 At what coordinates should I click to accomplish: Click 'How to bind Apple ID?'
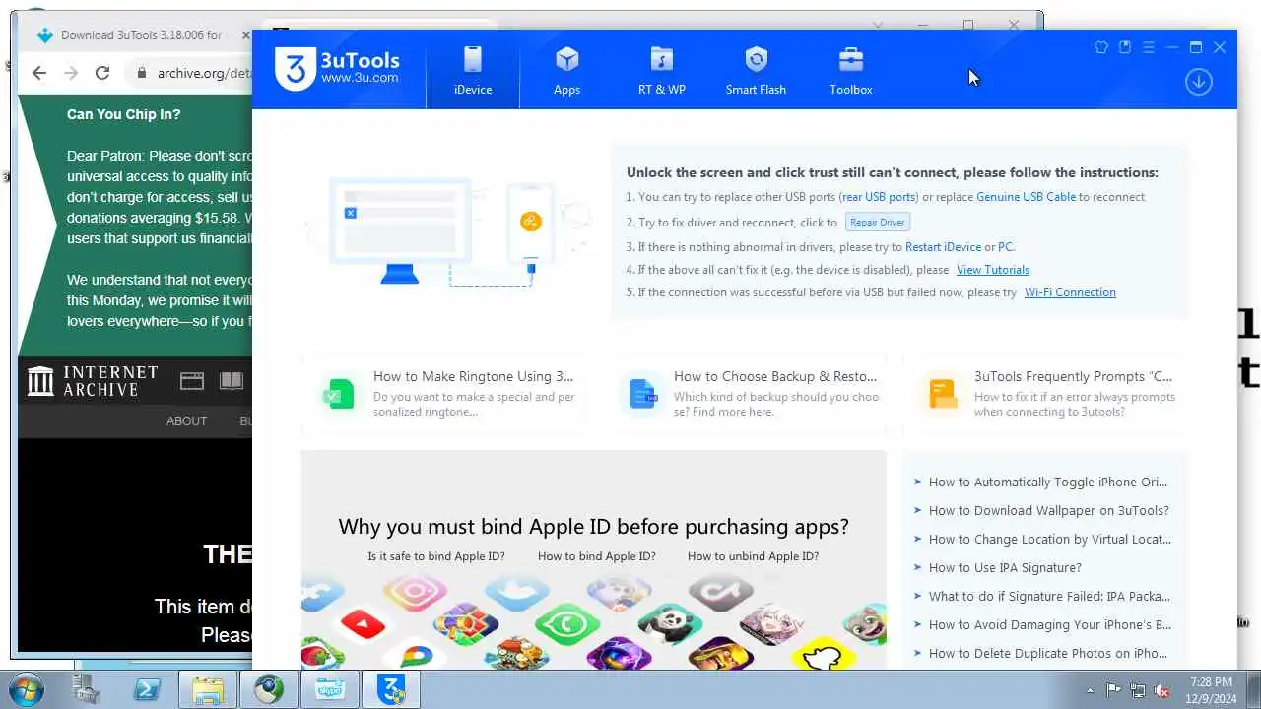[x=596, y=556]
